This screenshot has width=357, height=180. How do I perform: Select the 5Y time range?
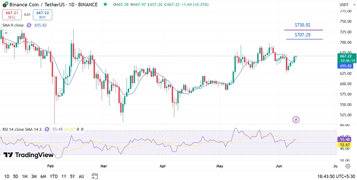point(73,177)
